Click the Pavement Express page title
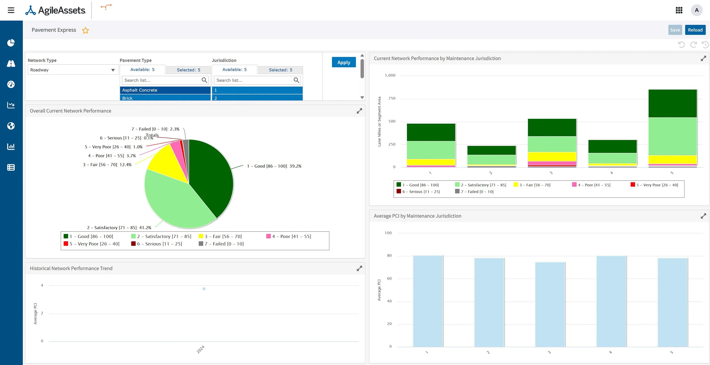Screen dimensions: 710x365 click(54, 30)
